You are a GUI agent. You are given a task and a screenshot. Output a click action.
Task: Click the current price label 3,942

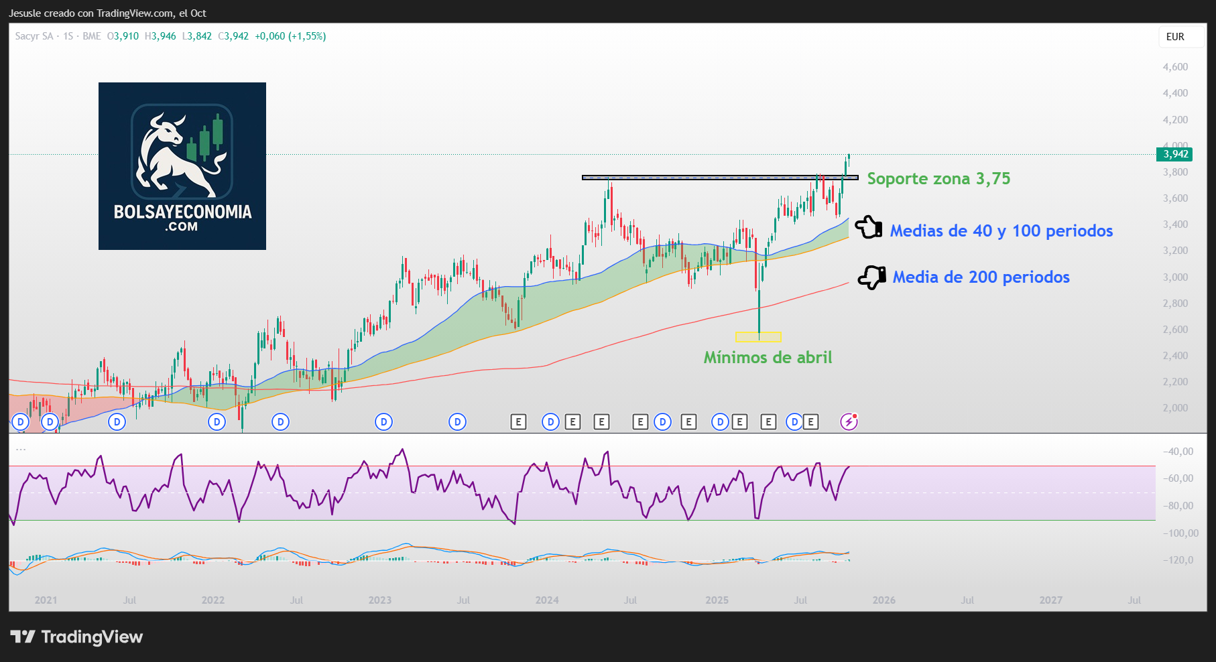[1175, 154]
